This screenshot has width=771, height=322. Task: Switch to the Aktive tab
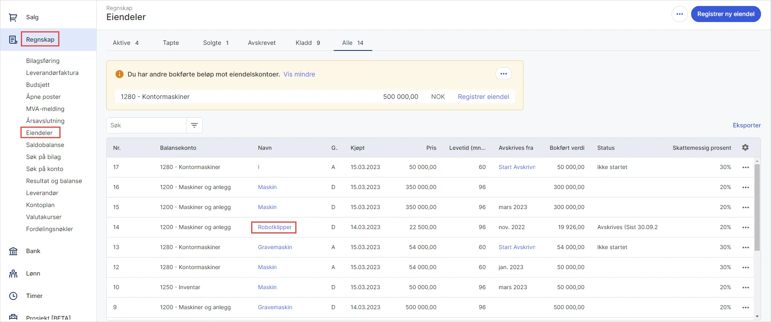pyautogui.click(x=126, y=43)
